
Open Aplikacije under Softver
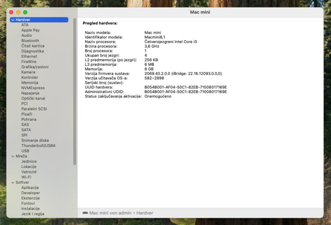[30, 188]
